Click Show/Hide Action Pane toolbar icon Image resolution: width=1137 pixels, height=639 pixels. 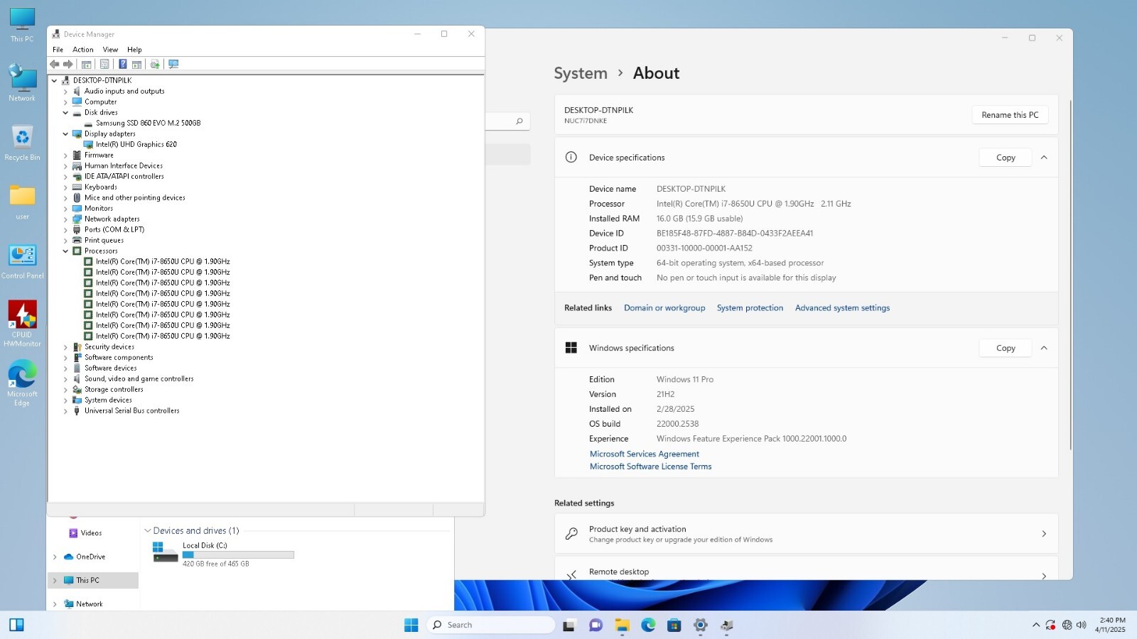pos(136,64)
